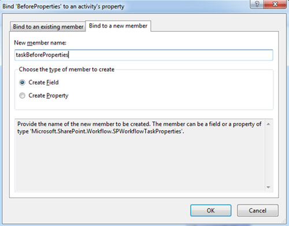The width and height of the screenshot is (289, 226).
Task: Click the help question mark icon
Action: (257, 4)
